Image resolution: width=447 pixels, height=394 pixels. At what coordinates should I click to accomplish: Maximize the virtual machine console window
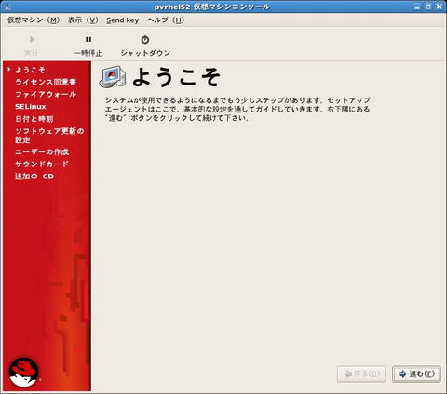pyautogui.click(x=428, y=7)
